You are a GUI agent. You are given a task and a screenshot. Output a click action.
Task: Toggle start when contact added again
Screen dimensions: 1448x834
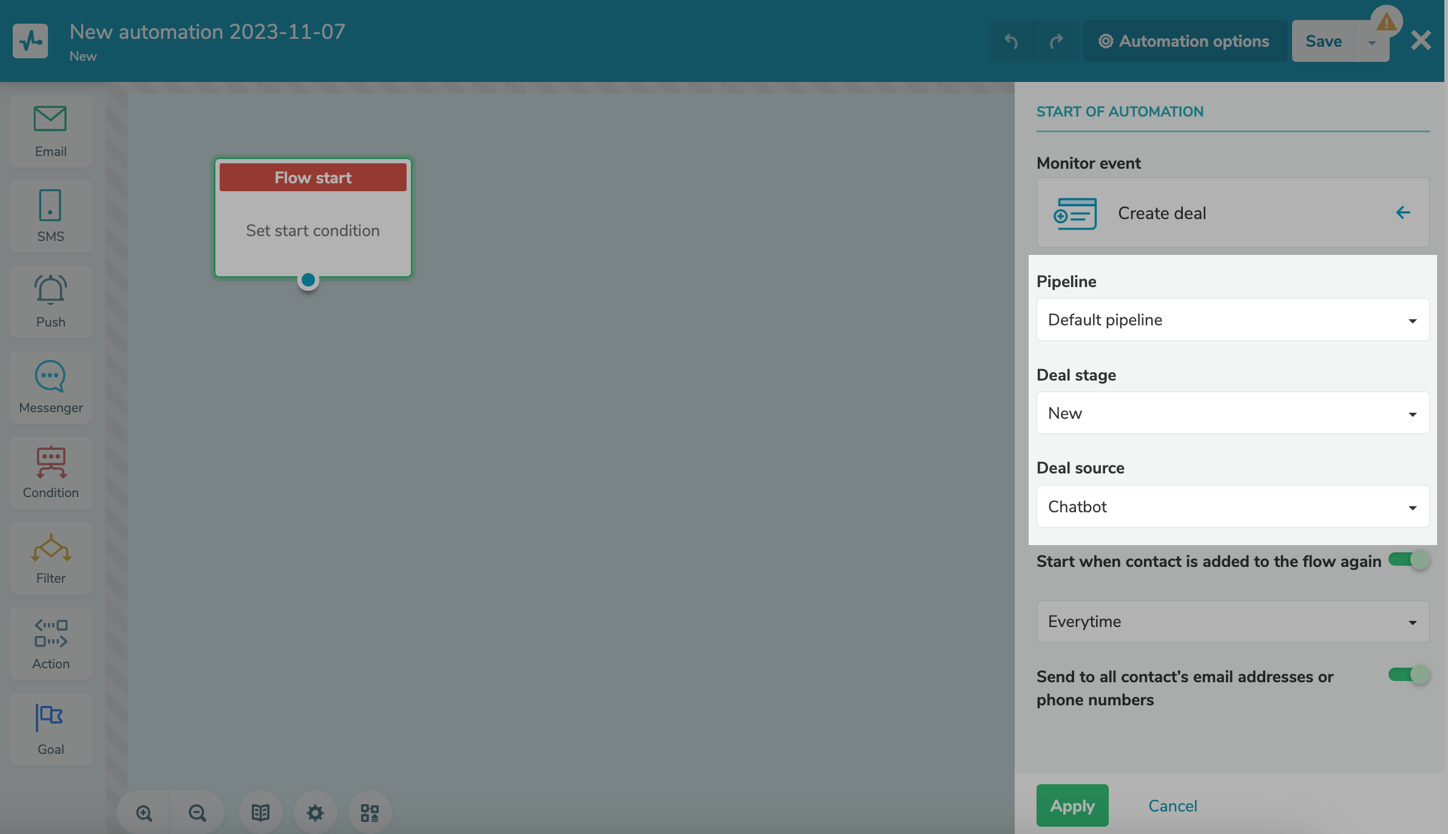click(x=1409, y=560)
